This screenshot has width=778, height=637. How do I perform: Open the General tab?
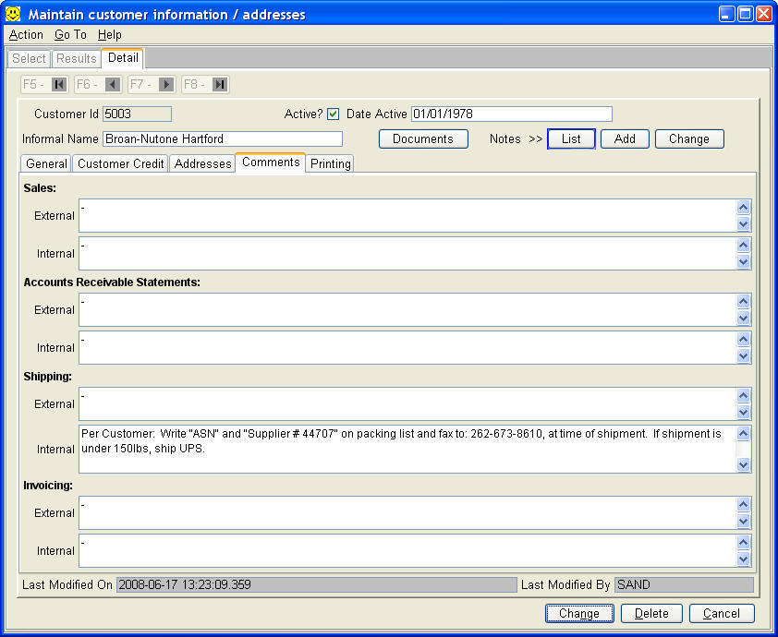46,163
